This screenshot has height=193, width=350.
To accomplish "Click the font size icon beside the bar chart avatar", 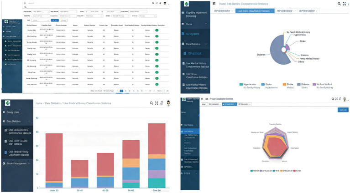I will coord(162,103).
